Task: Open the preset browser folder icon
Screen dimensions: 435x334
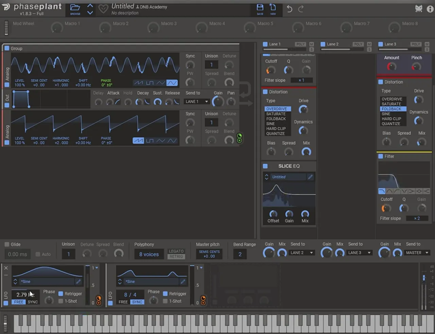Action: (75, 8)
